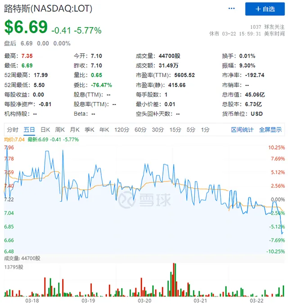The height and width of the screenshot is (304, 288).
Task: Select the 5分 interval tab
Action: [x=191, y=130]
